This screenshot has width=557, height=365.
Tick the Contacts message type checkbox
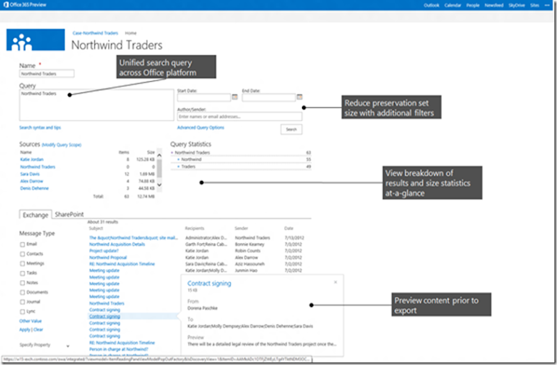(22, 254)
